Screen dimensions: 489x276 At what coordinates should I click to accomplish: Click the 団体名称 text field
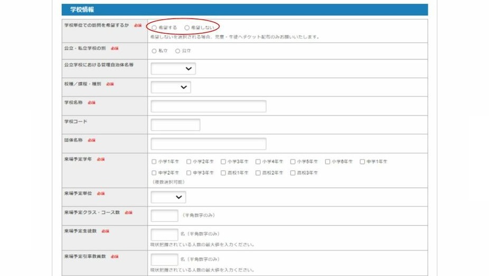[x=208, y=144]
